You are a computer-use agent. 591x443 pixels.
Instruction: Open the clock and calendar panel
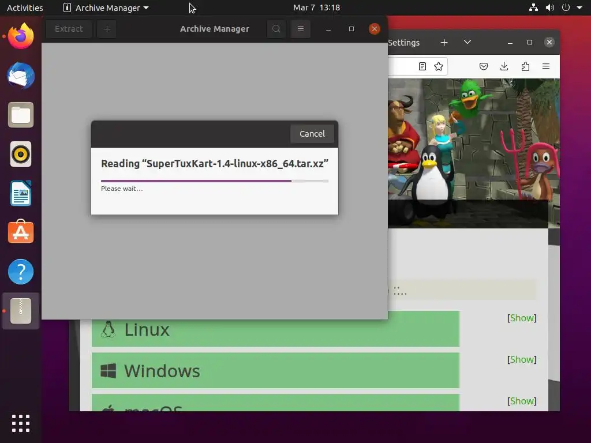[x=317, y=7]
